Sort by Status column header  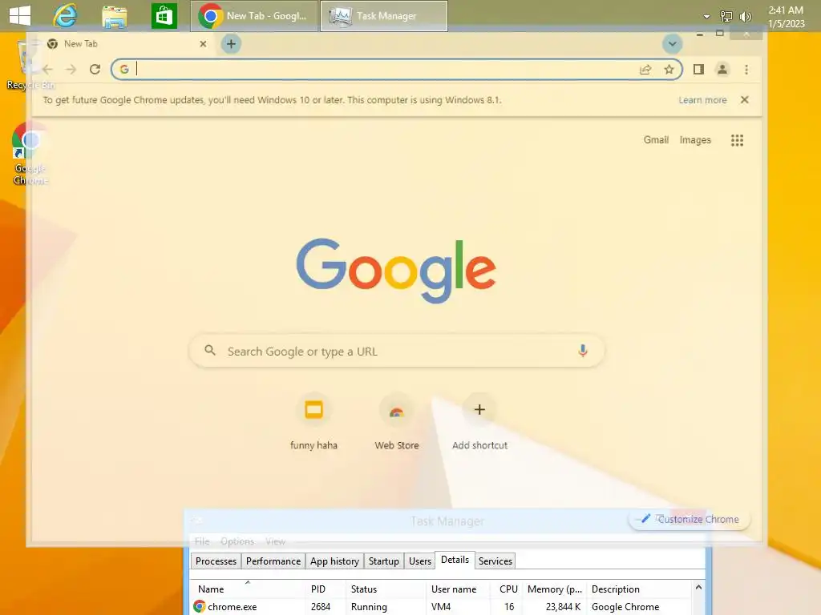pyautogui.click(x=386, y=589)
